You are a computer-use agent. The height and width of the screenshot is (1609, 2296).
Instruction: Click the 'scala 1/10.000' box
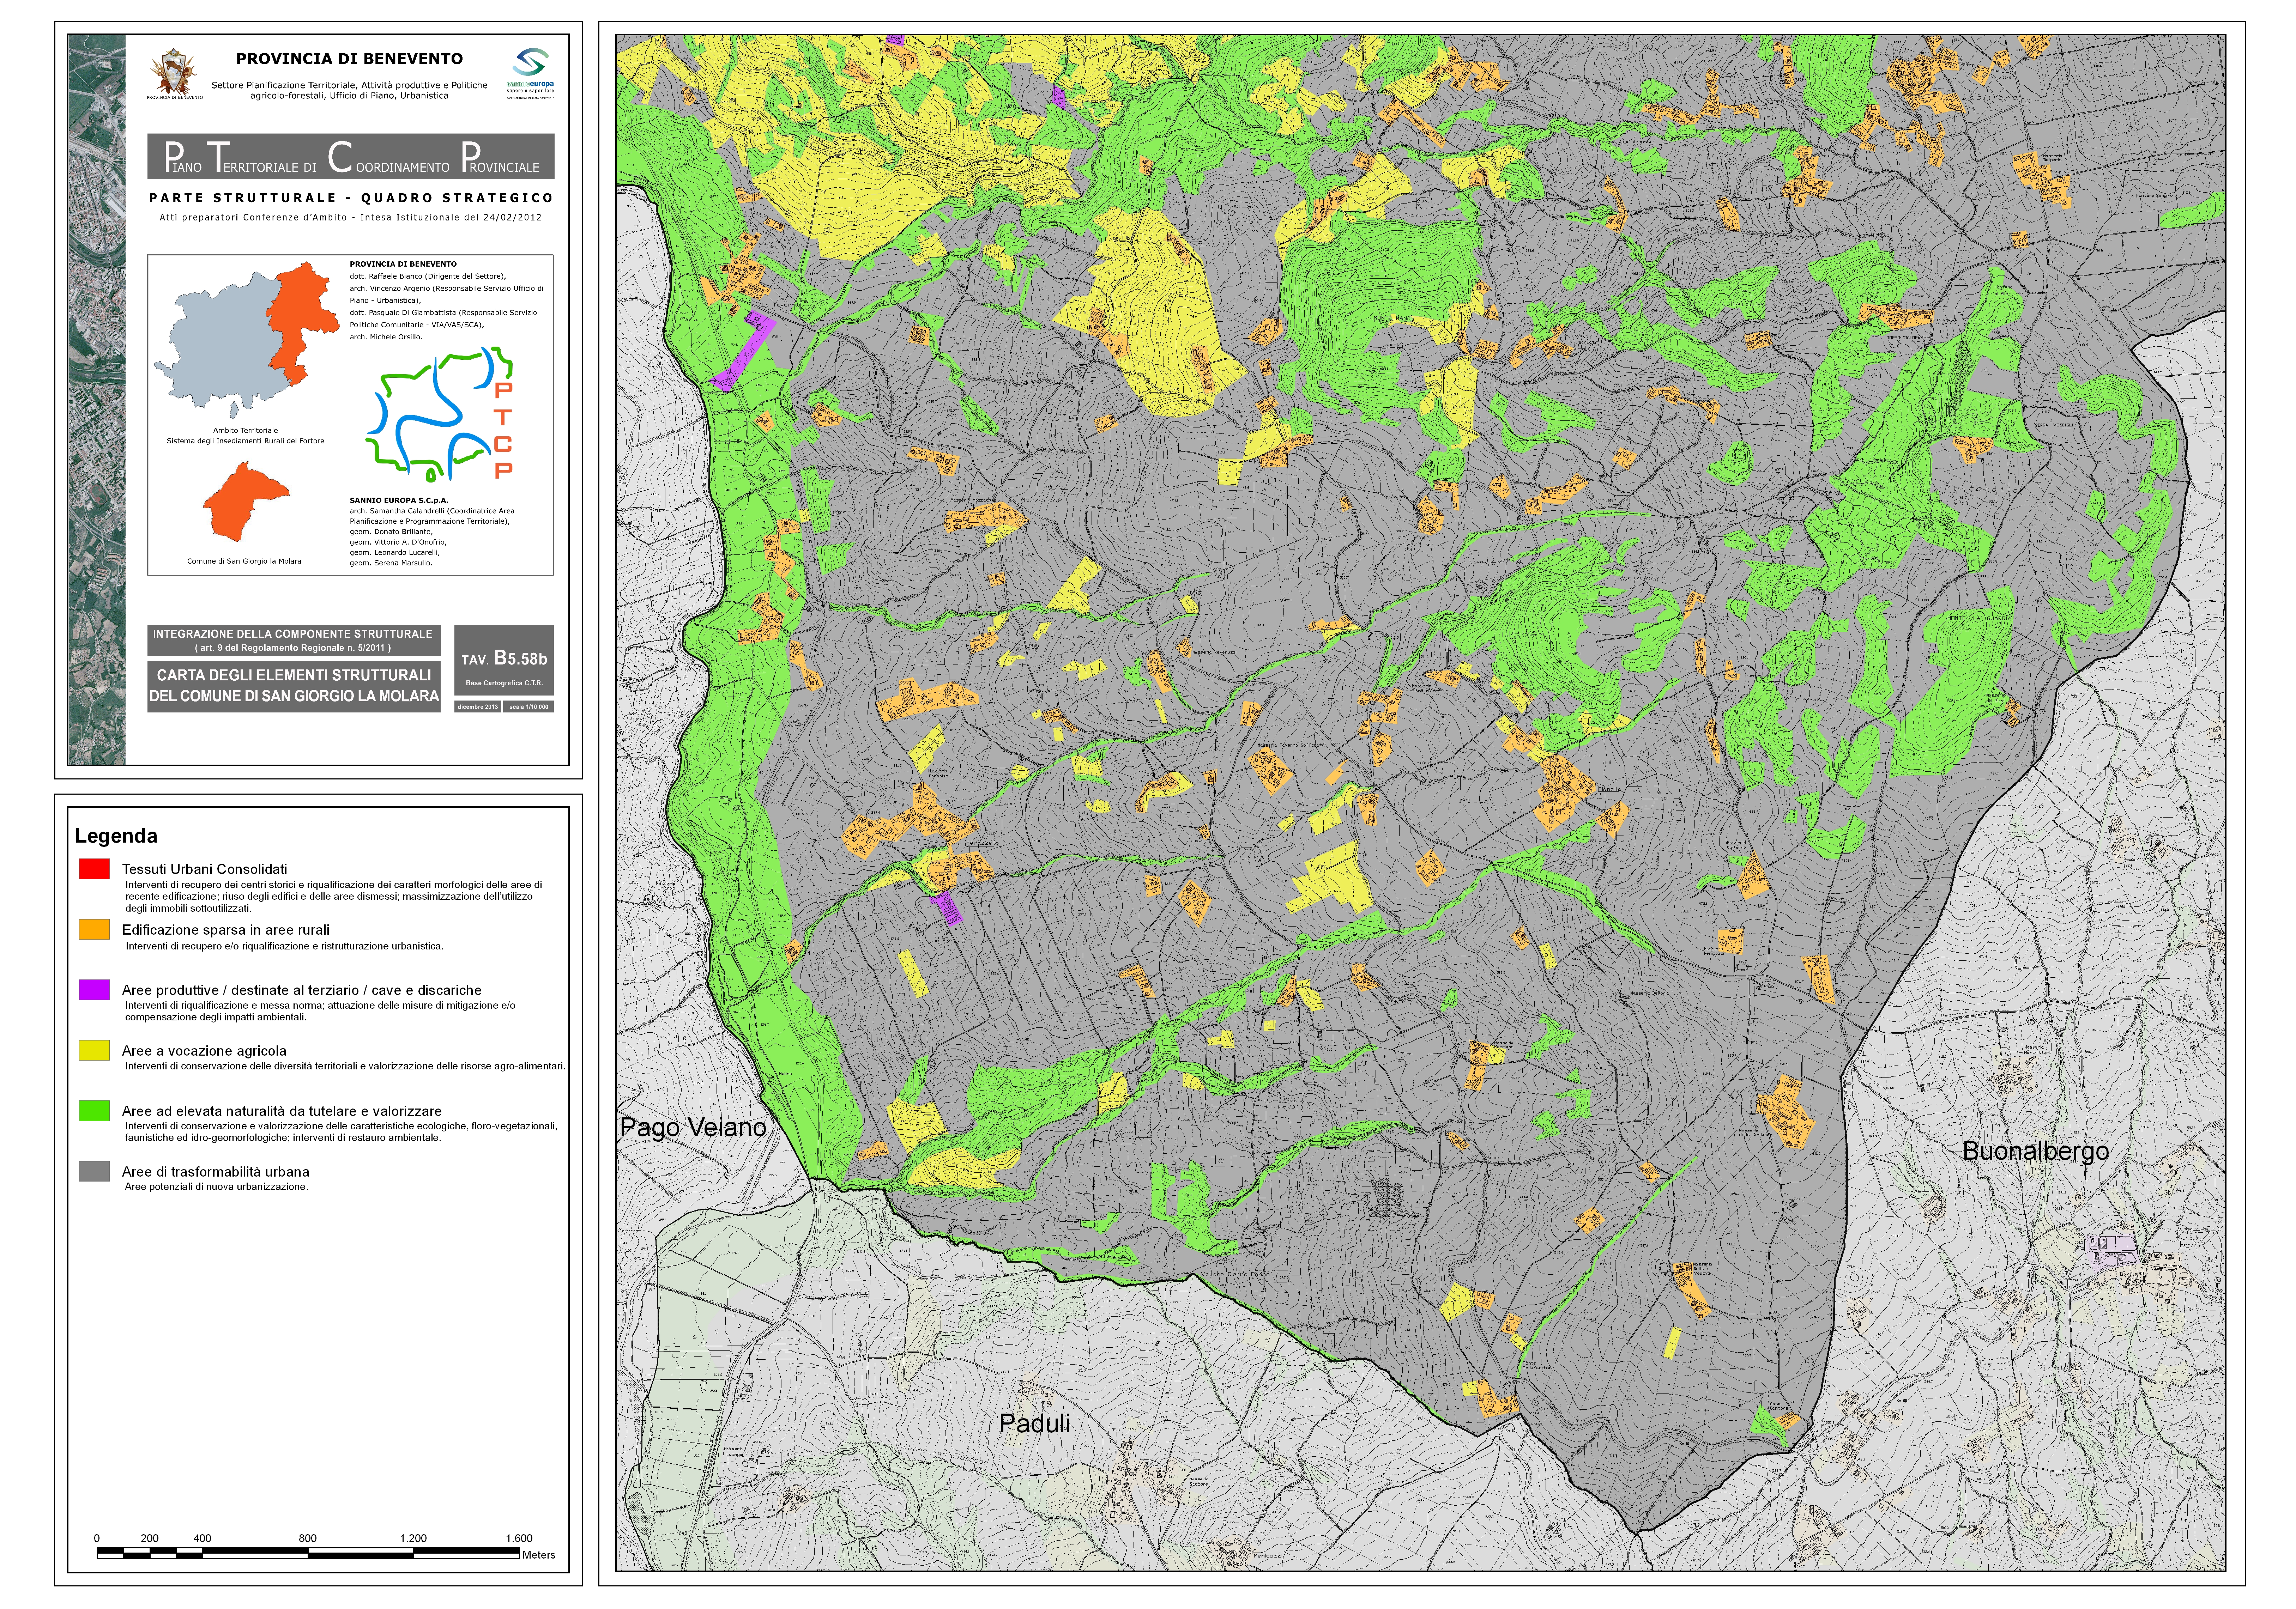pos(529,707)
